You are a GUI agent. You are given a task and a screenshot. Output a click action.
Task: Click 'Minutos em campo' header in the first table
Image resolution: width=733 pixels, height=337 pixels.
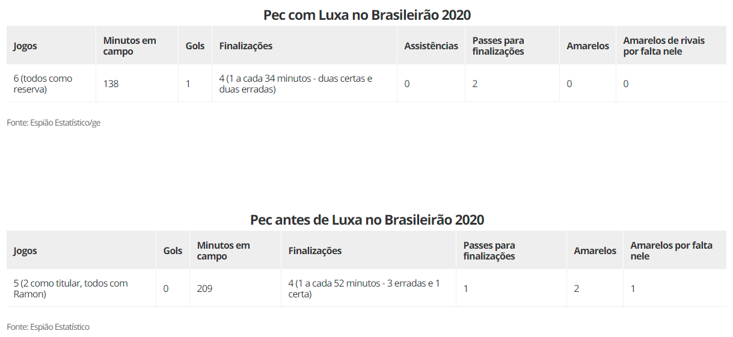pos(130,46)
